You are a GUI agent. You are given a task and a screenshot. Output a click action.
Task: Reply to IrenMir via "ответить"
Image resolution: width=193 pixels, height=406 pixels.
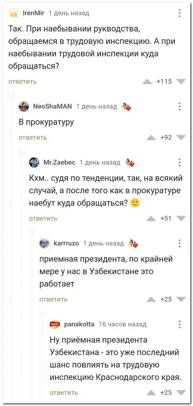pyautogui.click(x=23, y=82)
